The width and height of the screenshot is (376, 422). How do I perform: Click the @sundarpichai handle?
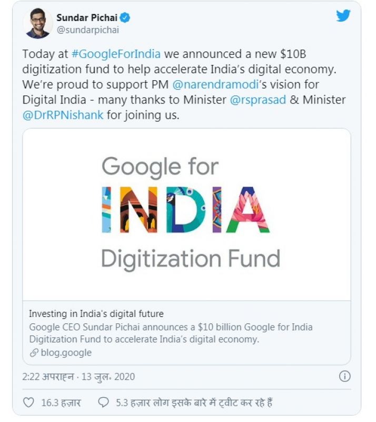87,30
